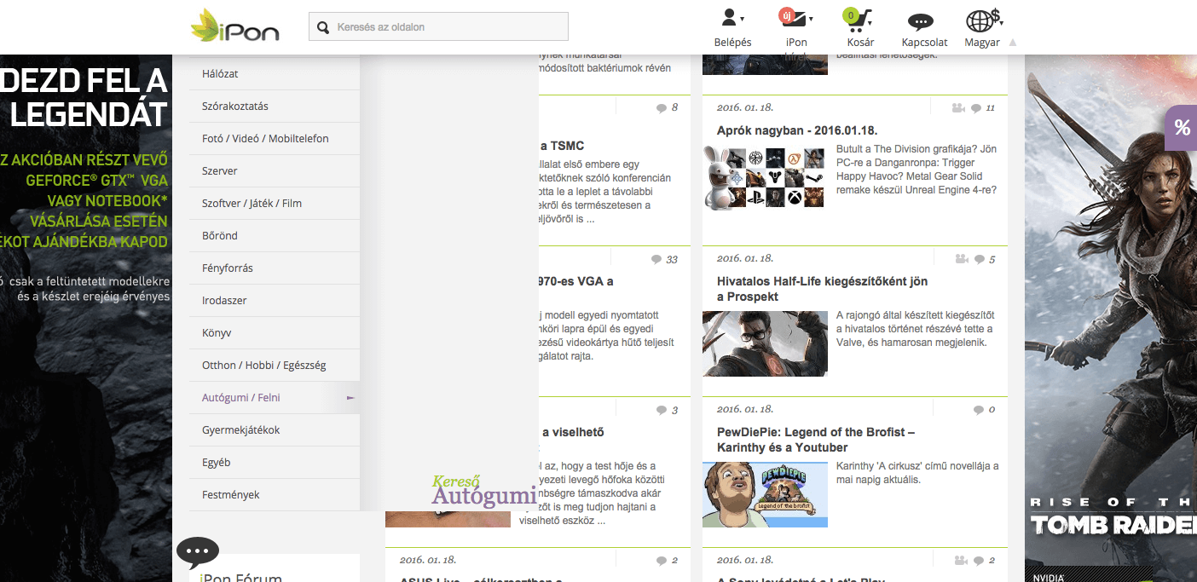Select Egyéb category
The image size is (1197, 582).
tap(275, 463)
